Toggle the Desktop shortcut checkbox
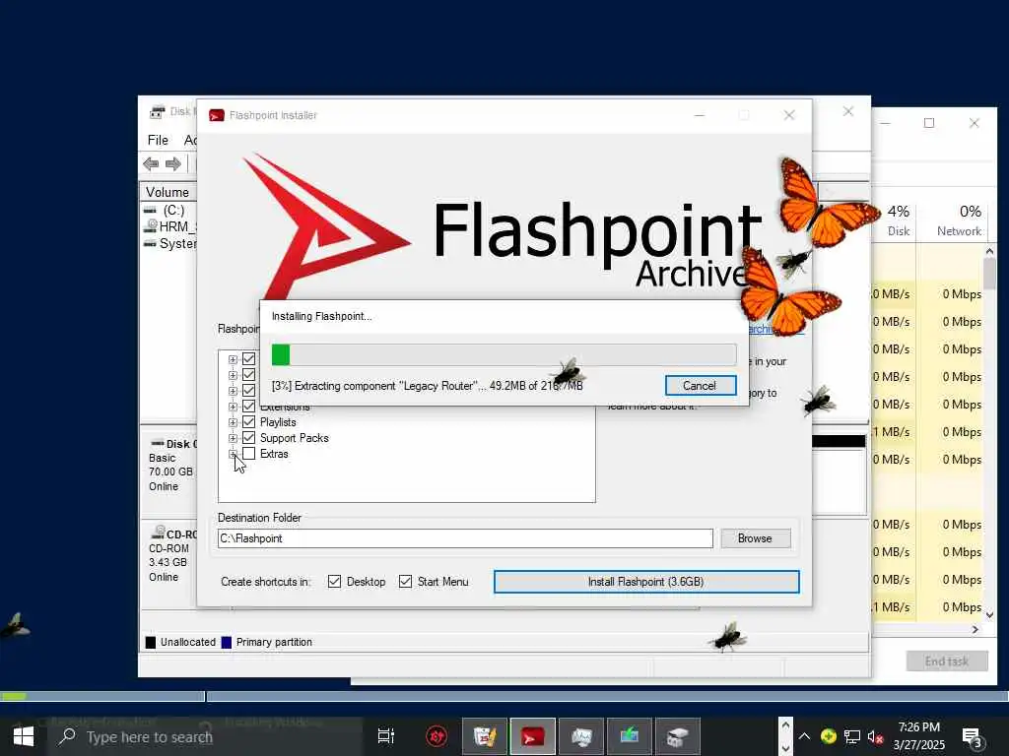Image resolution: width=1009 pixels, height=756 pixels. pos(334,582)
